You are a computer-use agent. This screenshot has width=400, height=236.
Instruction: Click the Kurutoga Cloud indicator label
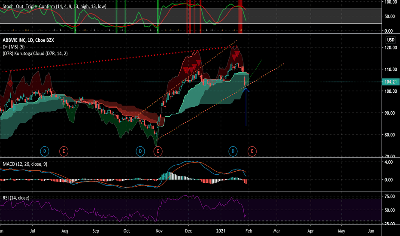pyautogui.click(x=35, y=54)
